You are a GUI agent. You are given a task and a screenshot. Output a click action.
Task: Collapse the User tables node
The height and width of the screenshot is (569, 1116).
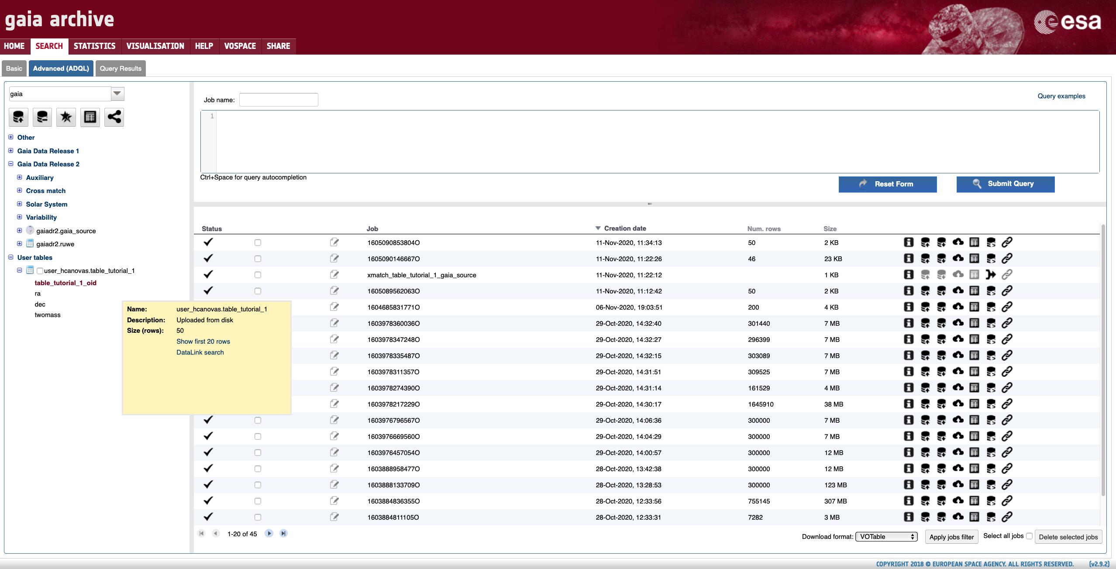tap(11, 257)
